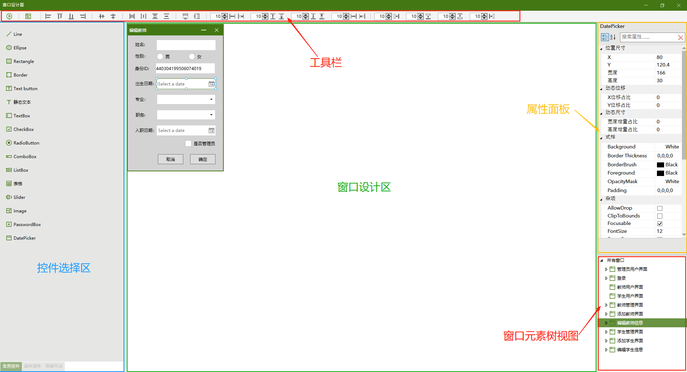Toggle the Focusable property checkbox
The width and height of the screenshot is (687, 372).
[660, 224]
